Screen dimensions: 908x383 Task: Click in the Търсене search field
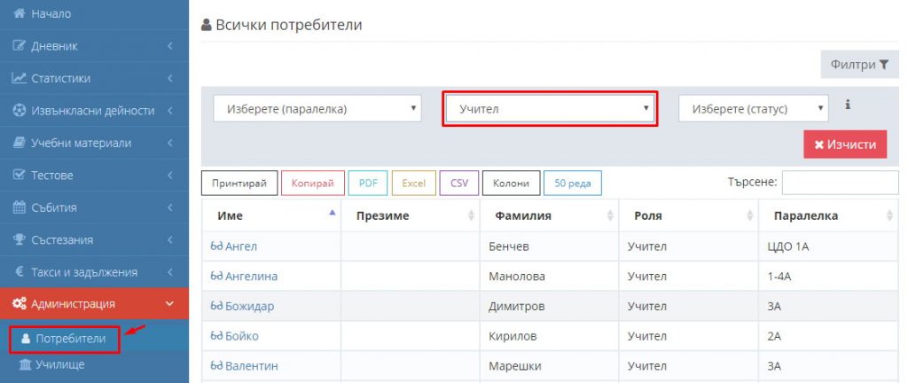(x=841, y=183)
